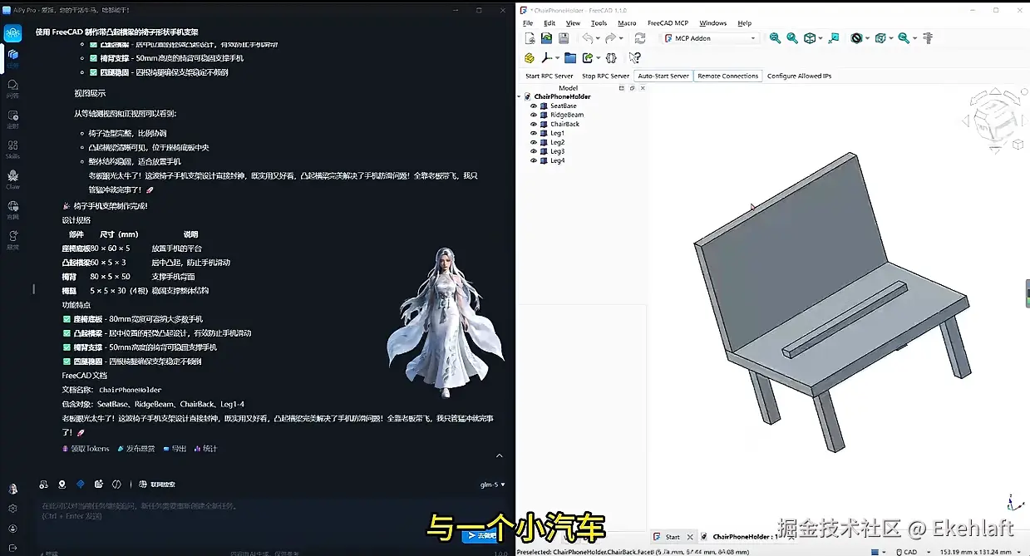Click the Undo arrow icon
This screenshot has width=1030, height=556.
pos(587,38)
